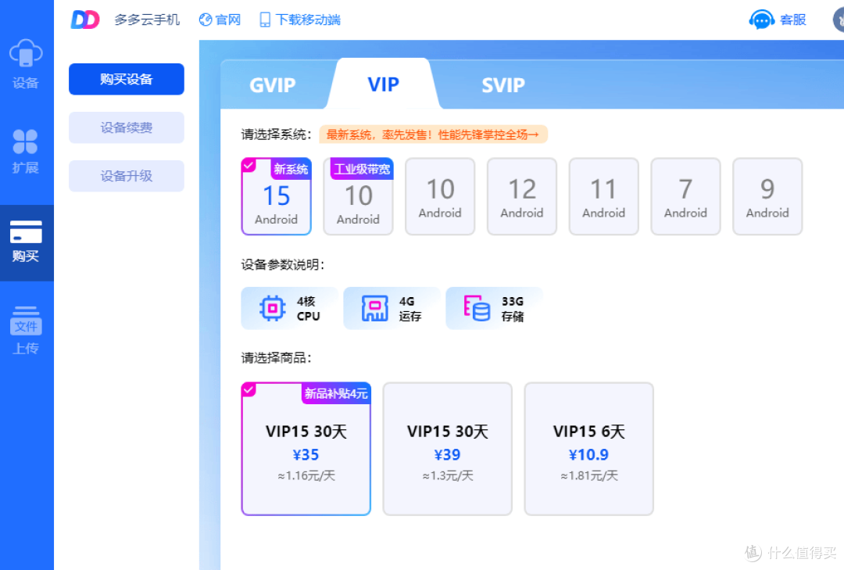Switch to the GVIP tab
The height and width of the screenshot is (570, 844).
click(x=273, y=85)
